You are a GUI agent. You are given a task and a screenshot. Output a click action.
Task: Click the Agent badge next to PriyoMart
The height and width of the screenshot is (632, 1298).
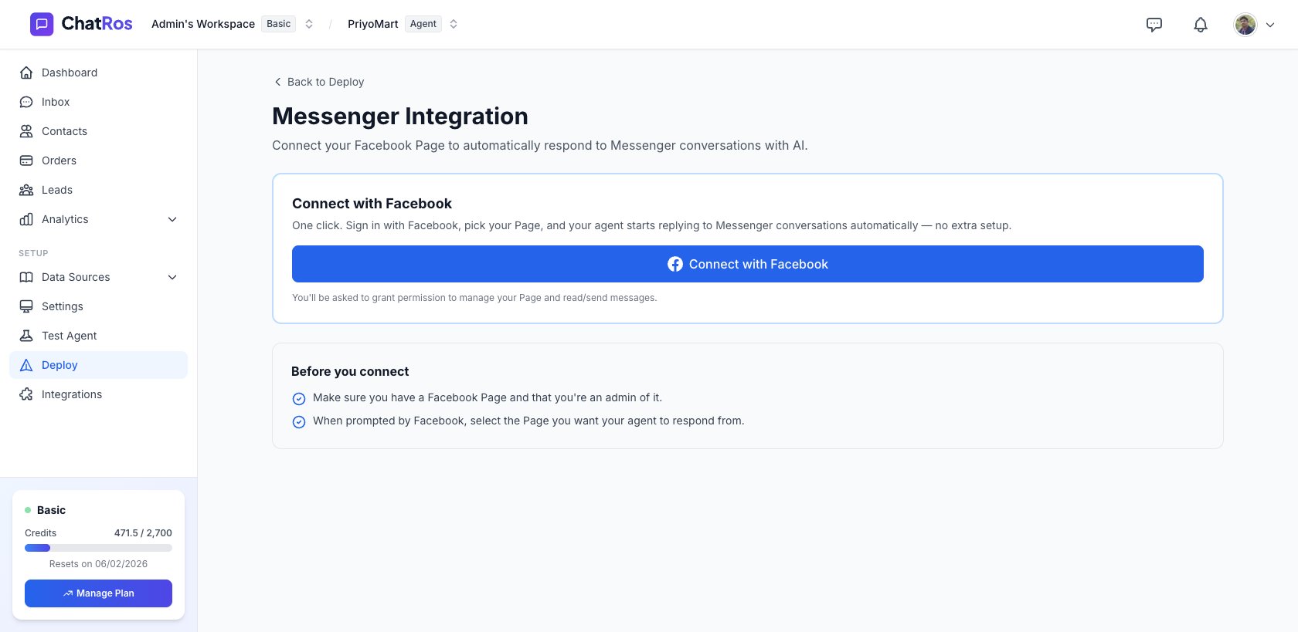click(423, 24)
